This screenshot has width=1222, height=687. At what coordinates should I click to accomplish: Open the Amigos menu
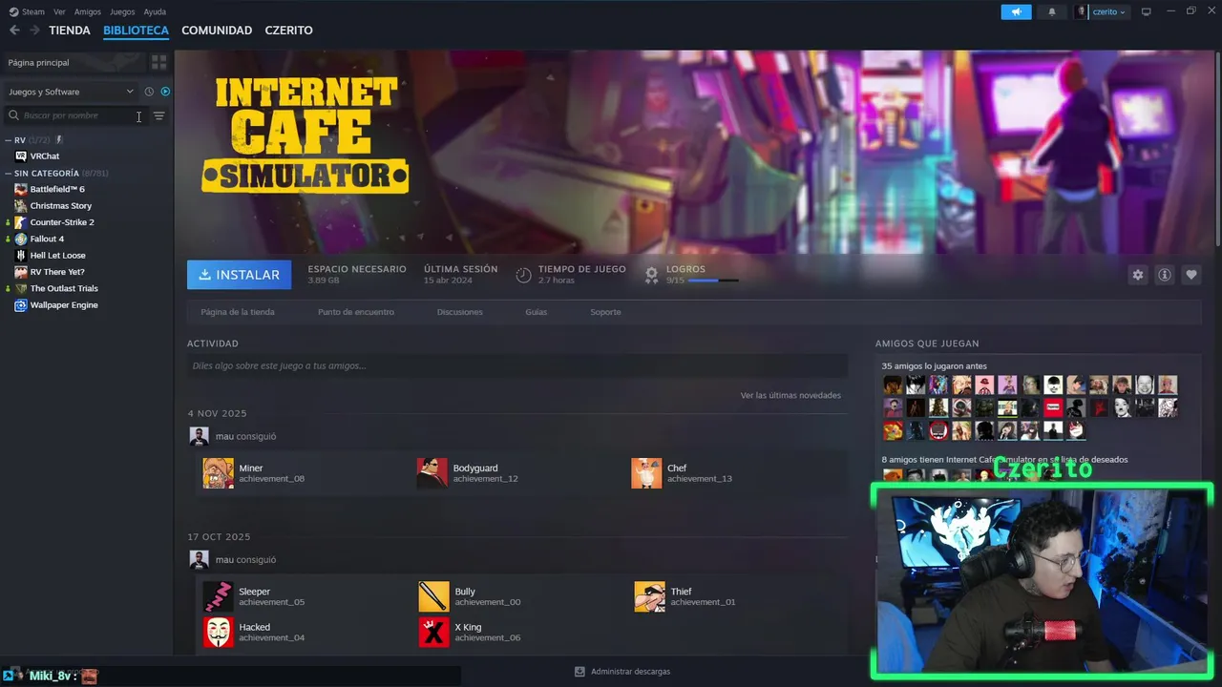(x=88, y=11)
